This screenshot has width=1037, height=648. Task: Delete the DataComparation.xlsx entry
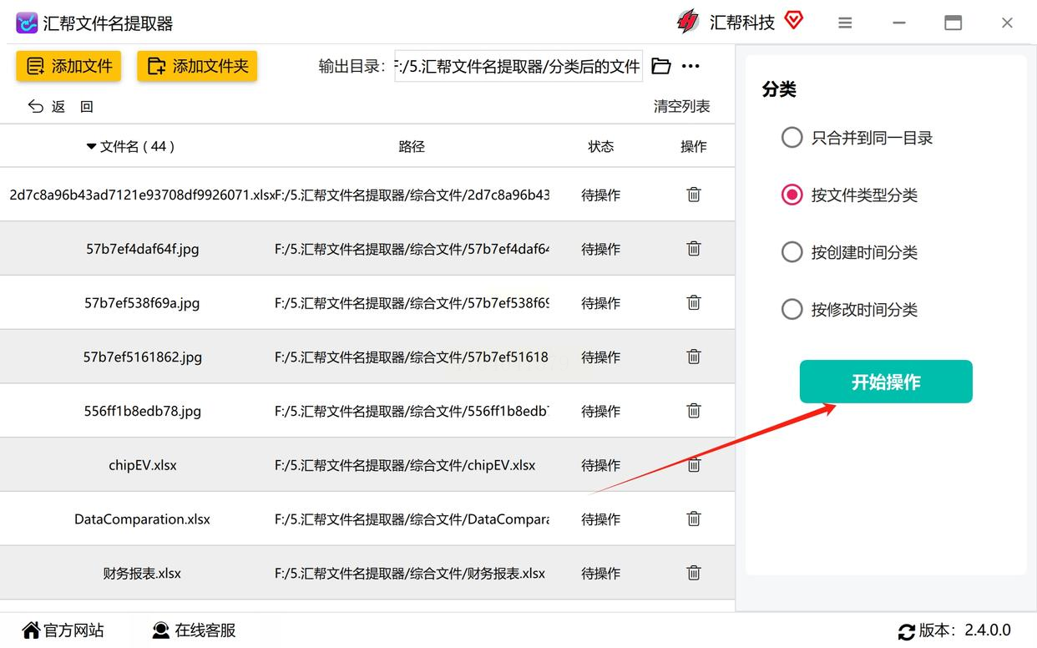693,519
